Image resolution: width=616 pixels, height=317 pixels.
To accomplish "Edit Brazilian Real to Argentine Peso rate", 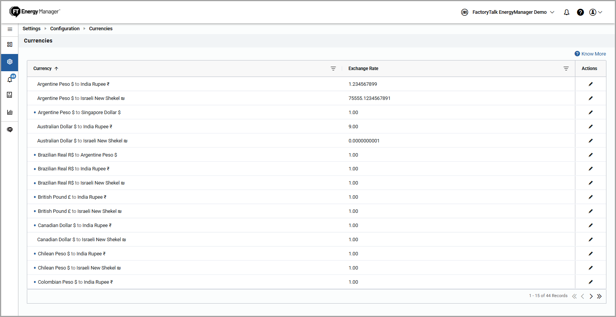I will pyautogui.click(x=591, y=155).
